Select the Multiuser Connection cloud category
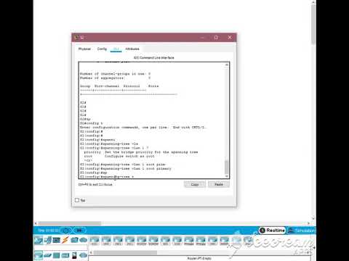This screenshot has width=349, height=261. (x=83, y=240)
